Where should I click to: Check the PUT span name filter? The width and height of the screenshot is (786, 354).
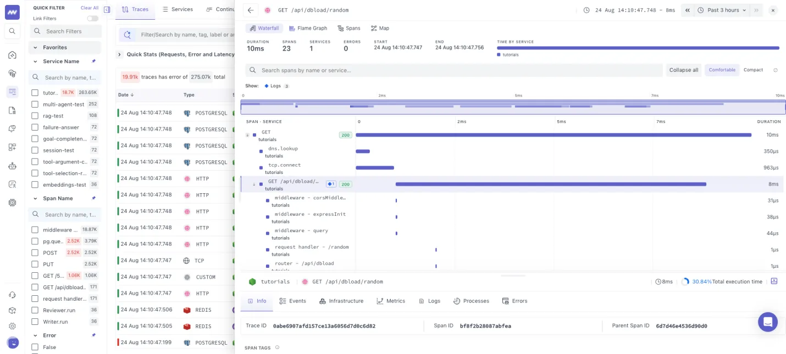click(x=35, y=265)
